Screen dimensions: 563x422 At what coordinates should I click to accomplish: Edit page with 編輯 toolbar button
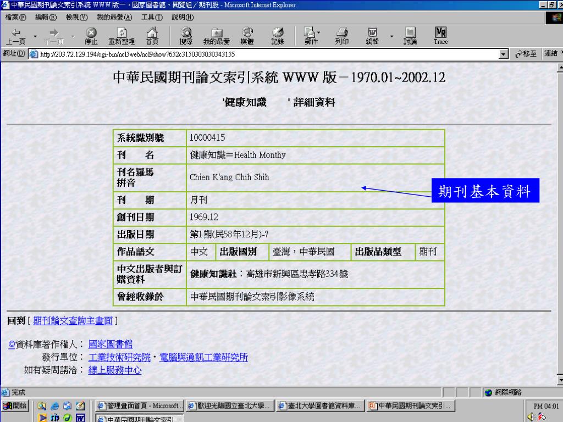click(x=372, y=36)
